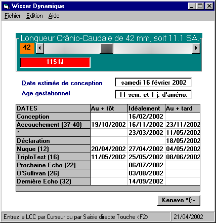Click the orange 42 value box
216x223 pixels.
(x=27, y=48)
